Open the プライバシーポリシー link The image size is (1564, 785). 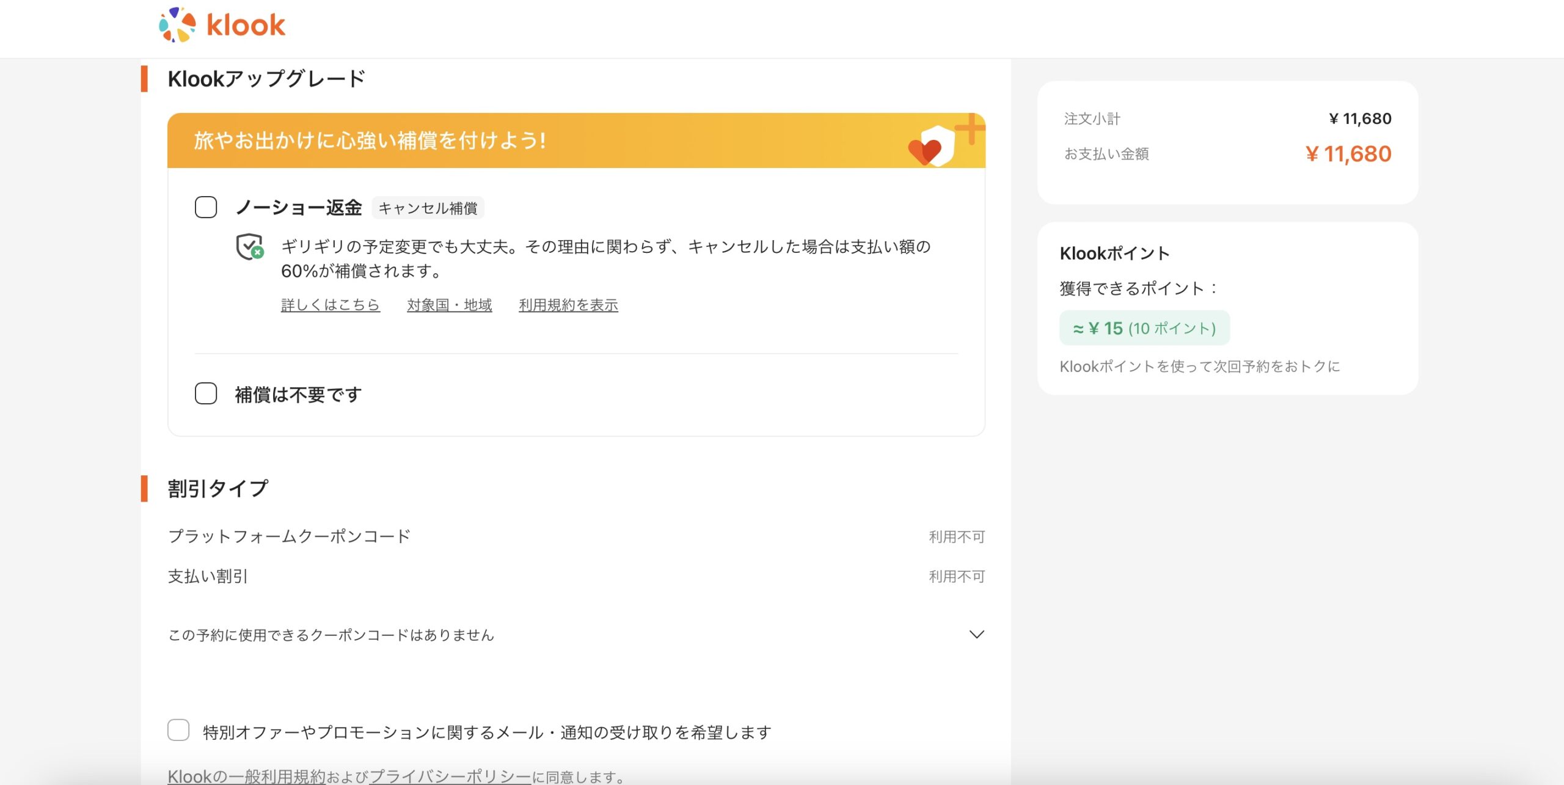coord(450,776)
